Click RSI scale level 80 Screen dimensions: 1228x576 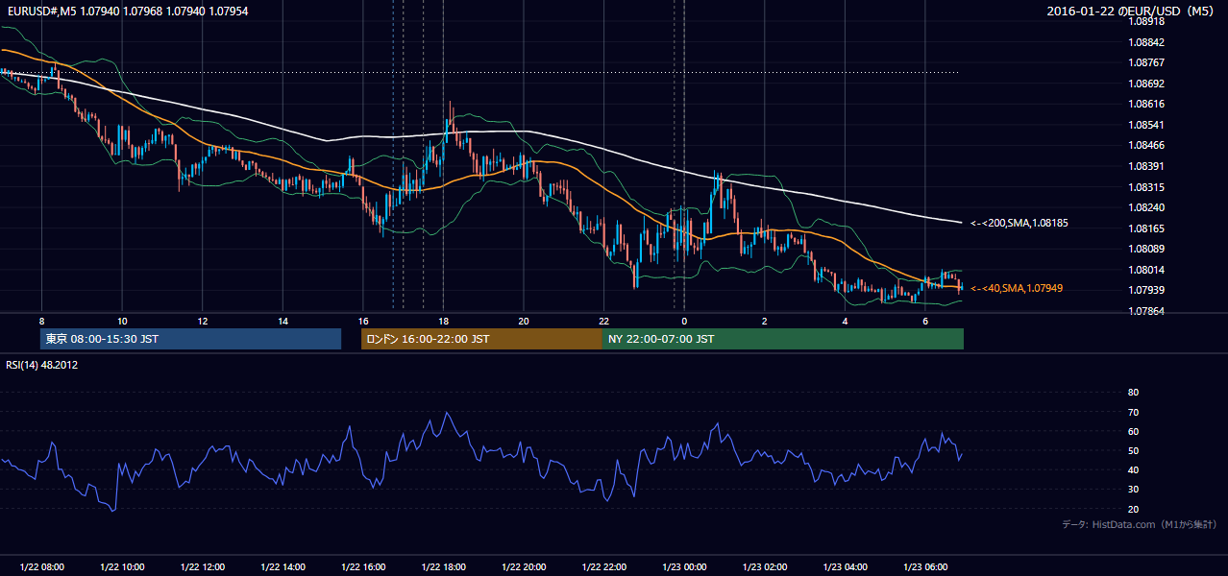(1133, 393)
